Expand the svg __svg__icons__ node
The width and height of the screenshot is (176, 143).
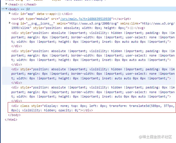pyautogui.click(x=10, y=23)
